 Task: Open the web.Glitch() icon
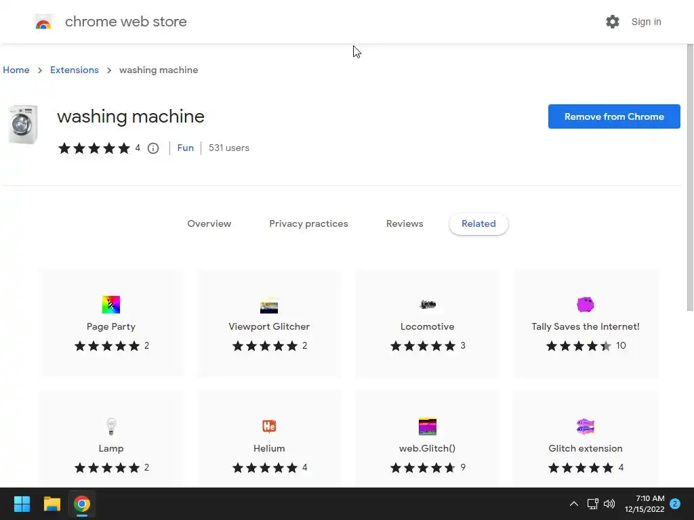428,427
